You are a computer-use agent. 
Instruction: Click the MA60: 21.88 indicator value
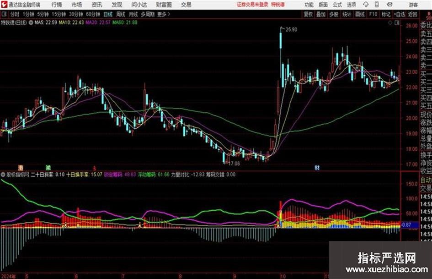coord(125,22)
